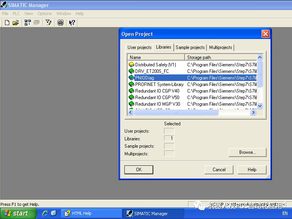Click the Multiprojects selected count field
Screen dimensions: 292x219
(169, 153)
